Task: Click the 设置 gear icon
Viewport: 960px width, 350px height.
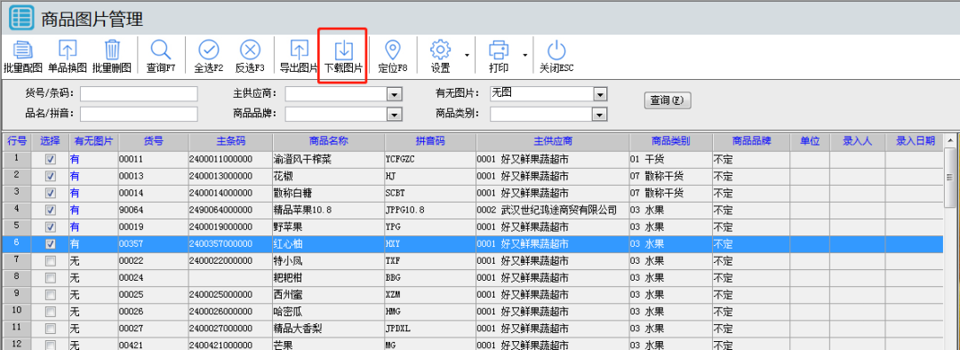Action: 441,50
